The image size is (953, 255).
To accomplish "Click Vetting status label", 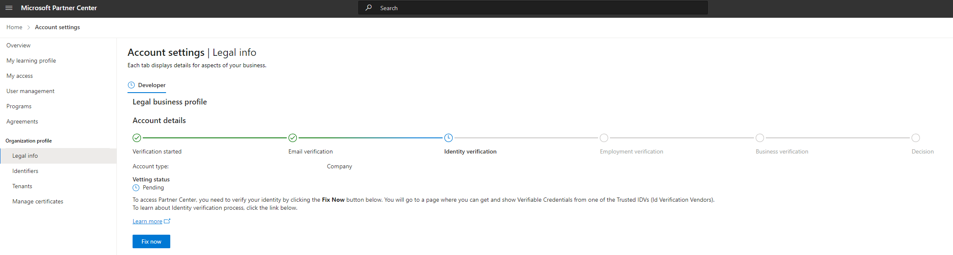I will [151, 179].
